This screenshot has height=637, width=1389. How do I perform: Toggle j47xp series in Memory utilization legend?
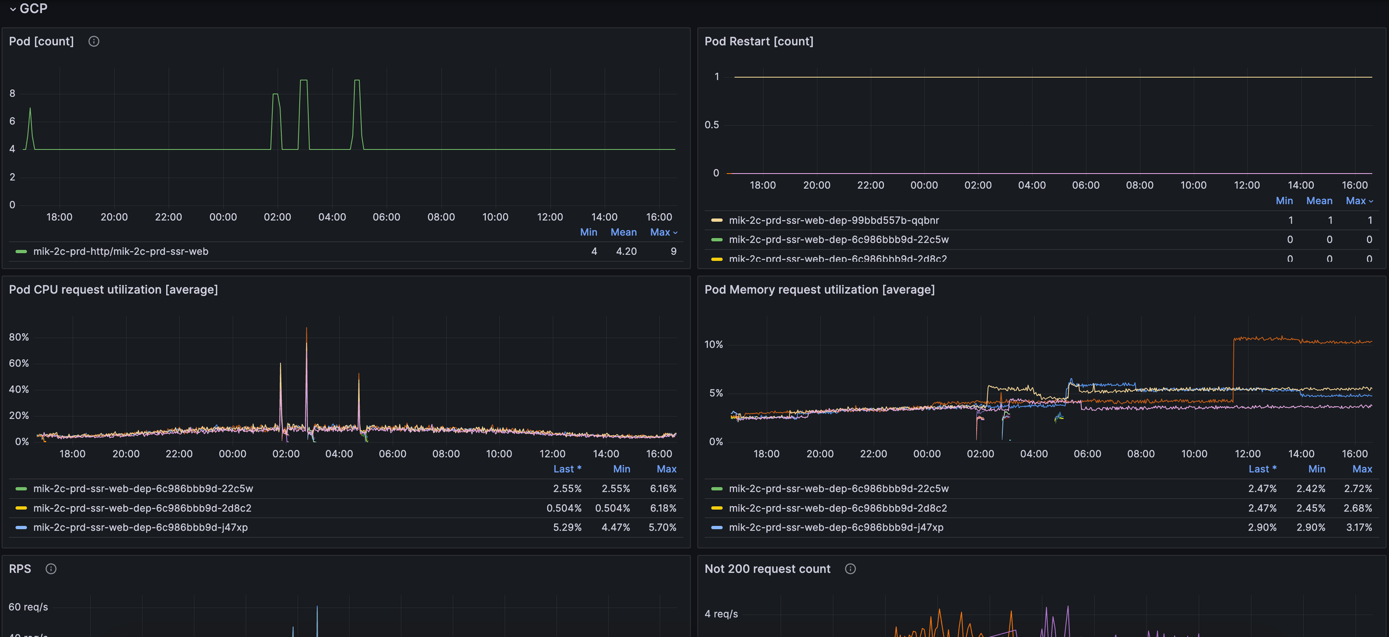pos(836,527)
